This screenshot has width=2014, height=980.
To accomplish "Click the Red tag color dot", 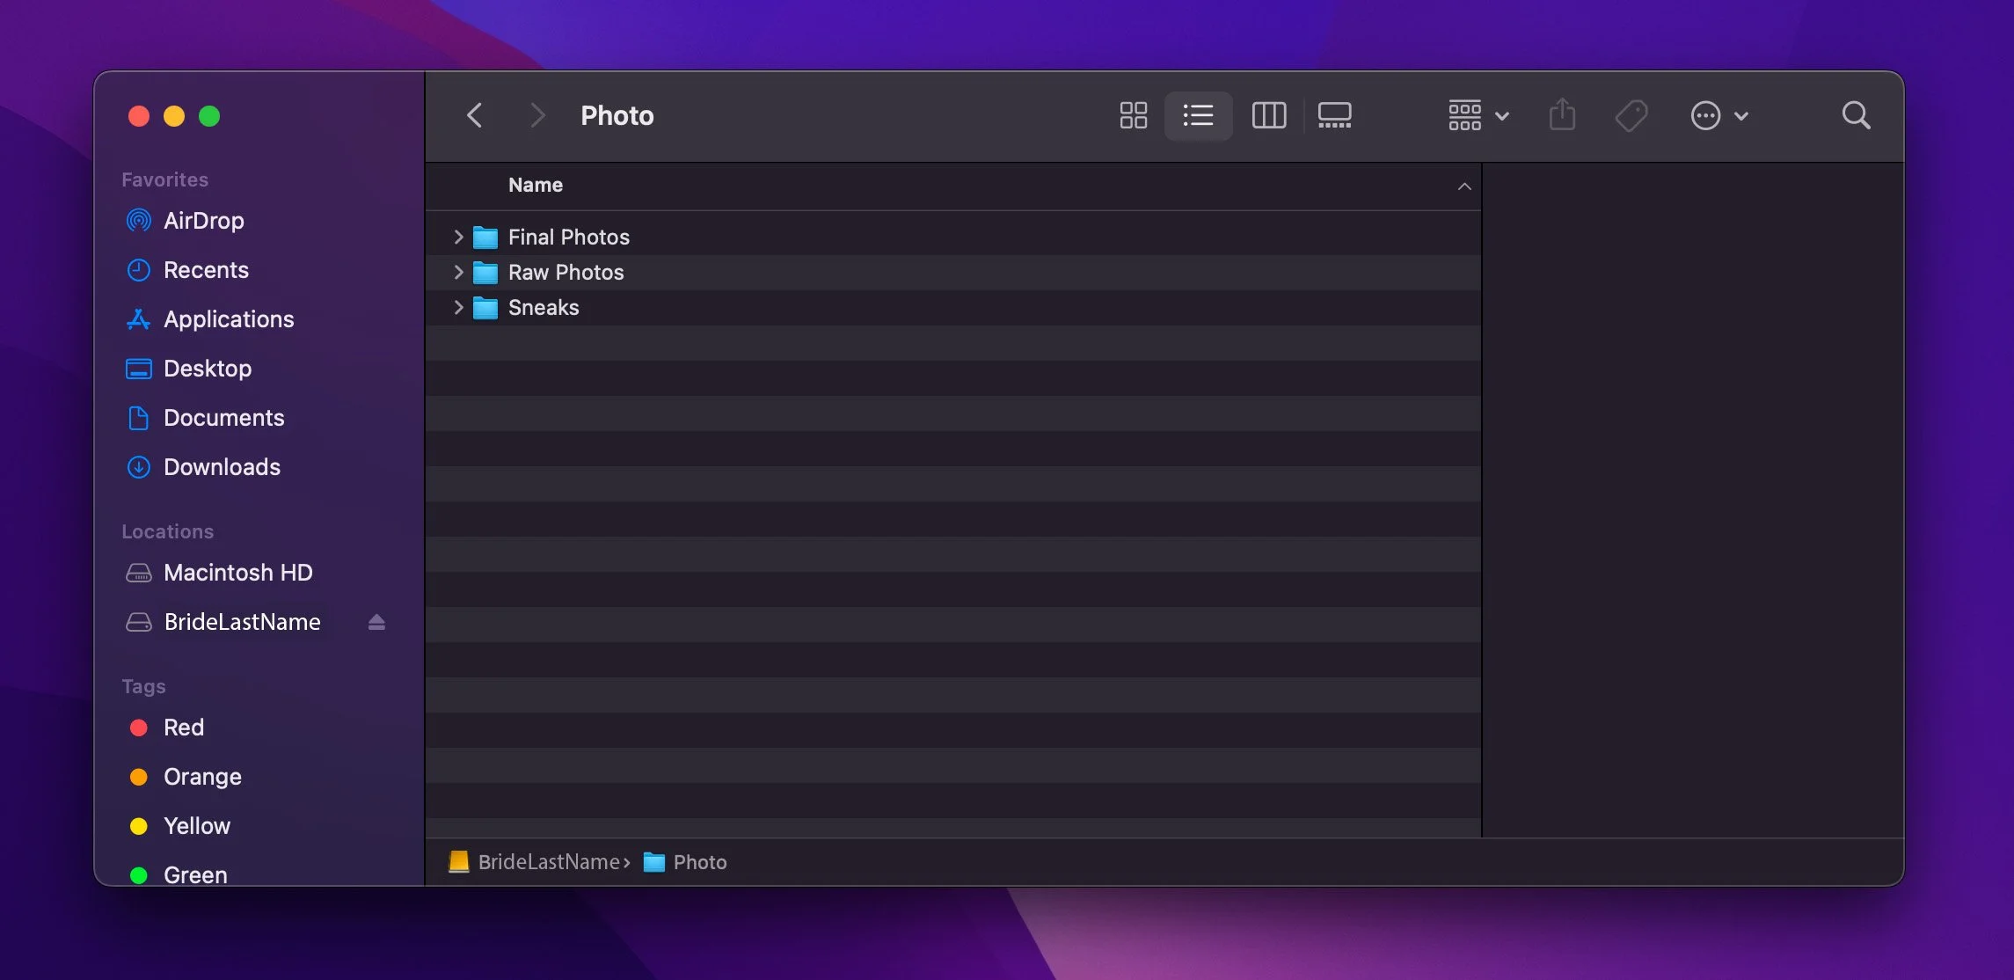I will 139,728.
